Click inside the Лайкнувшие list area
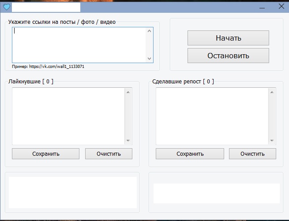The image size is (289, 221). coord(68,116)
